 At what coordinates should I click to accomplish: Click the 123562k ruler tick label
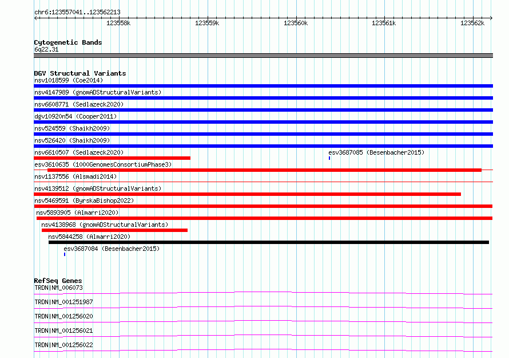(x=472, y=23)
